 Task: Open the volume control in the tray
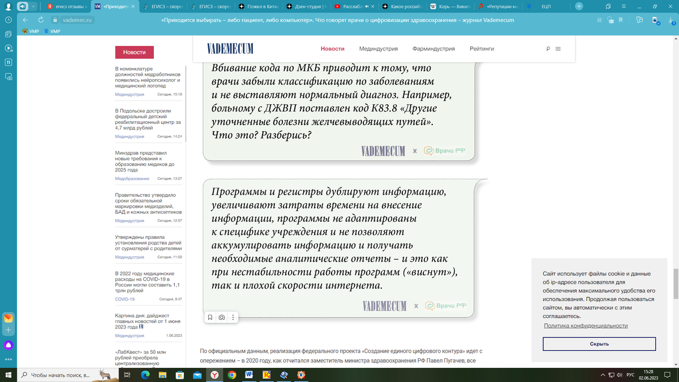[620, 375]
